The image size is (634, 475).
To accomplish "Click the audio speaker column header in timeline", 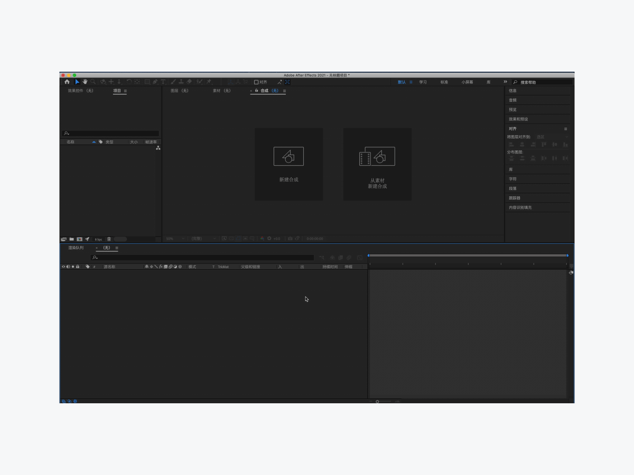I will [x=68, y=267].
